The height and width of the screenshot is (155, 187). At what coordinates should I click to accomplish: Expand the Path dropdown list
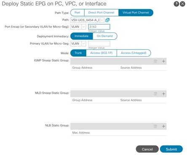point(102,20)
